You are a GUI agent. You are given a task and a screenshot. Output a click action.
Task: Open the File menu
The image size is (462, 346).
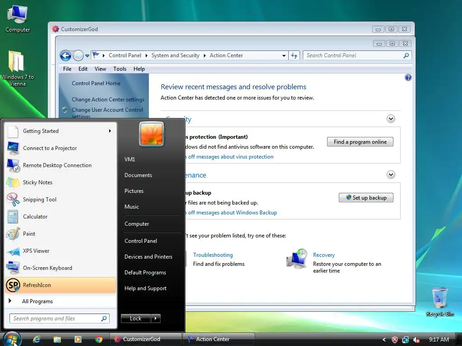pos(67,69)
